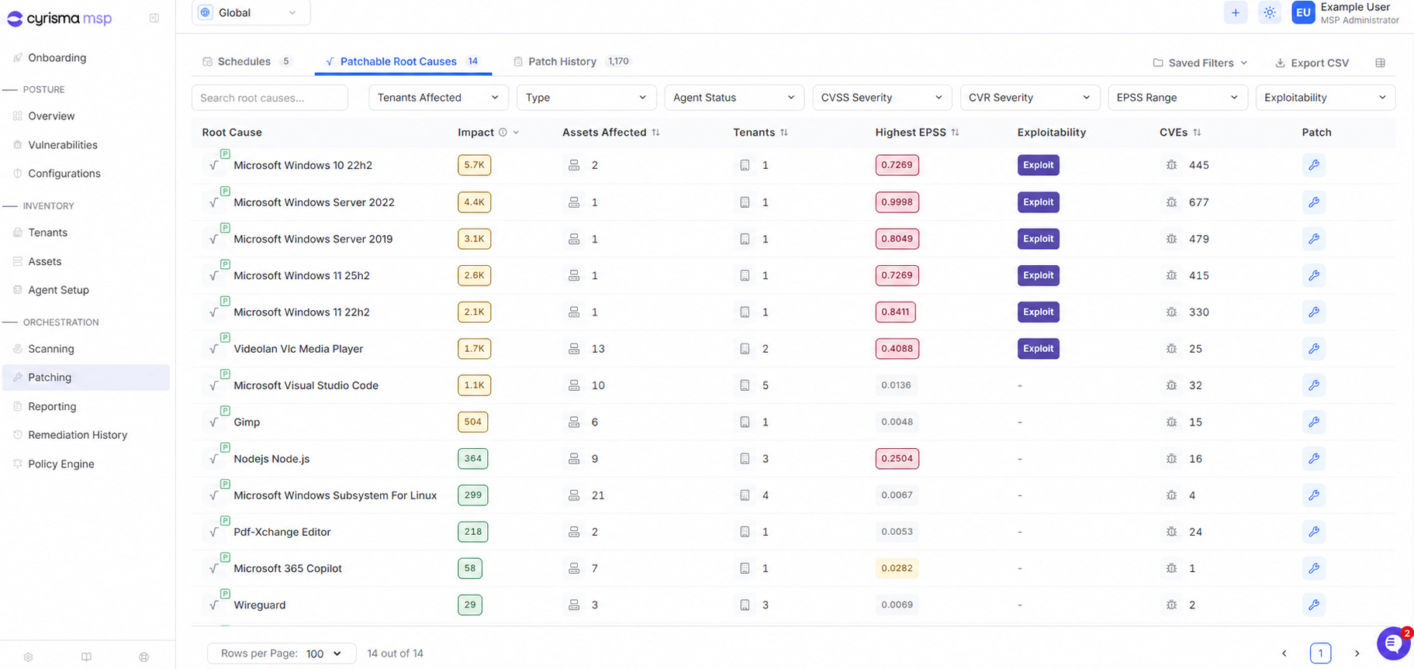Viewport: 1414px width, 669px height.
Task: Switch to the Patch History tab
Action: pyautogui.click(x=572, y=61)
